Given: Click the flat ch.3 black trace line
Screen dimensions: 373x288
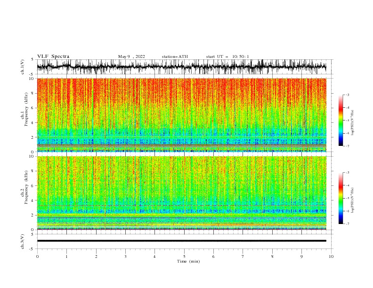Looking at the screenshot, I should point(181,241).
